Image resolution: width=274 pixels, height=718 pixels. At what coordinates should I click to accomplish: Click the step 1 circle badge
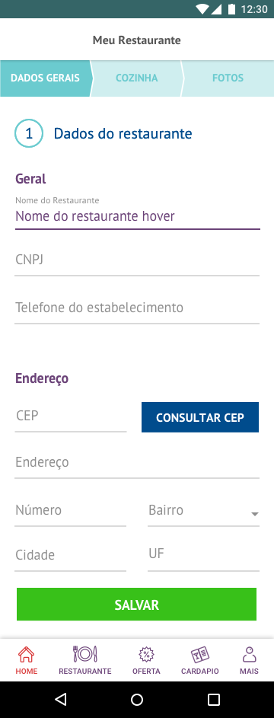pos(29,134)
